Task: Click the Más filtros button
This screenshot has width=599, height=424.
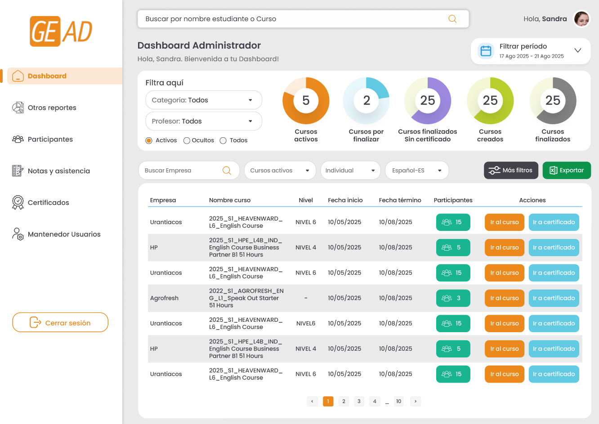Action: [511, 171]
